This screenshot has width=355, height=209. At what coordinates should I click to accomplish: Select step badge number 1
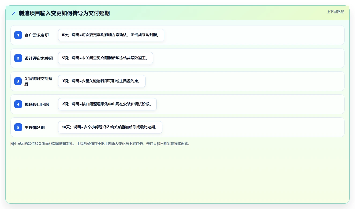pyautogui.click(x=18, y=35)
